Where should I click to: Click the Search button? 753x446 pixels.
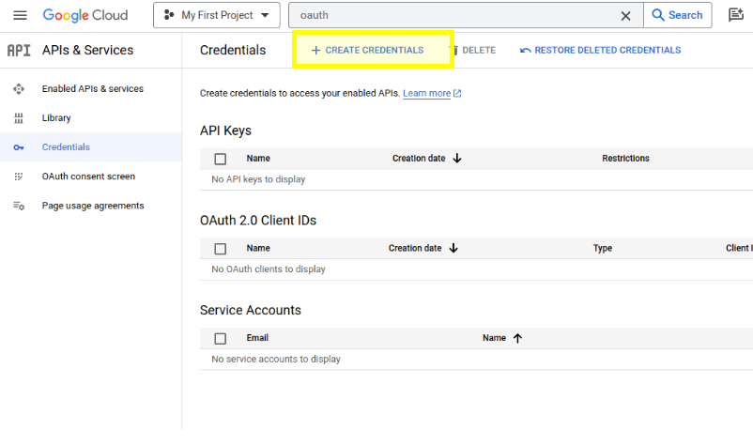tap(678, 15)
